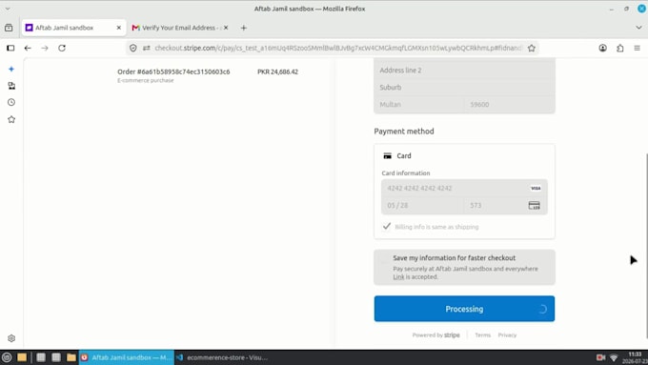Viewport: 648px width, 365px height.
Task: Open sidebar settings gear icon
Action: 11,338
